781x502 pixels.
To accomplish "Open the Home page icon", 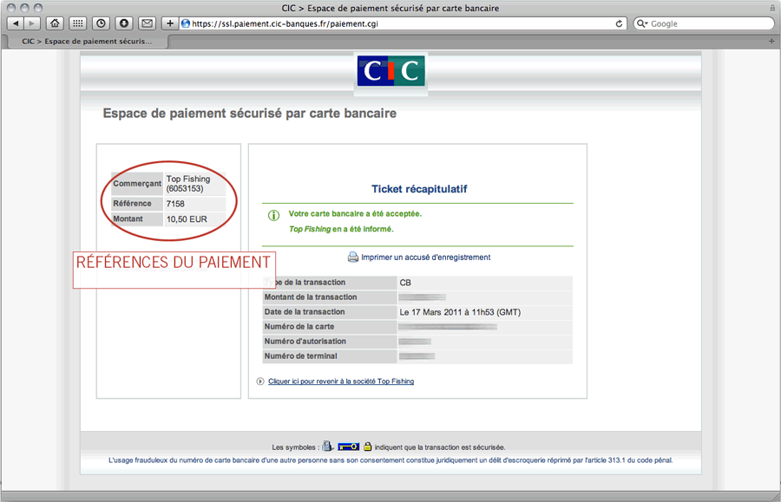I will coord(55,23).
